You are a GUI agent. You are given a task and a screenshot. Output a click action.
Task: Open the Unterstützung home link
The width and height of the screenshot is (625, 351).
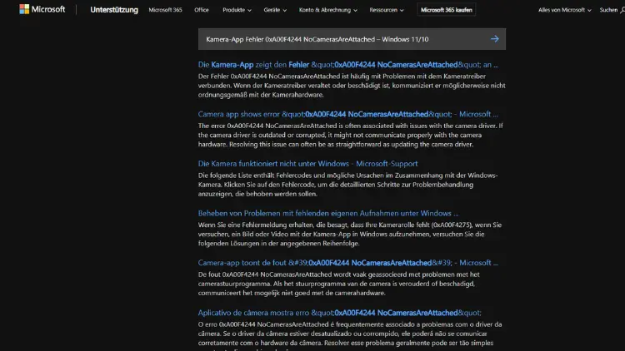tap(114, 10)
